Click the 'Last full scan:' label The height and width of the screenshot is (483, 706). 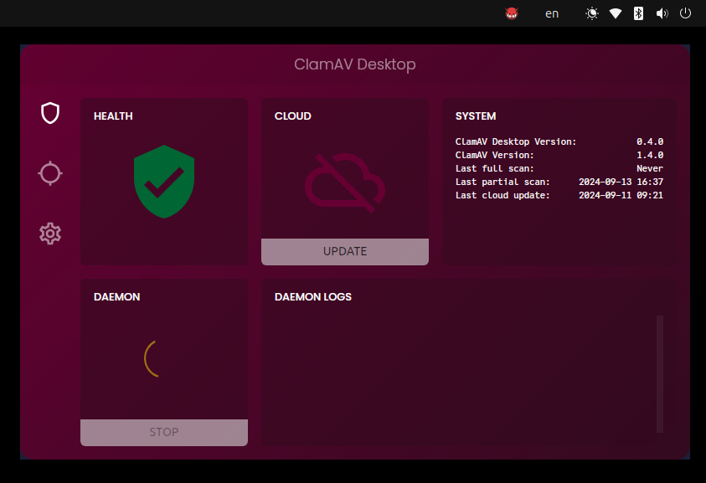coord(494,169)
